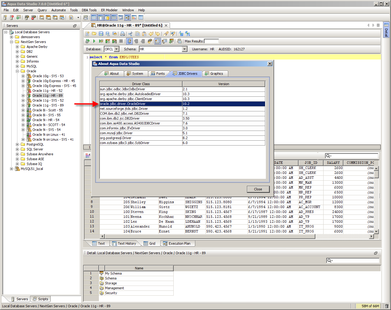Click the Print icon in editor toolbar

pos(122,34)
